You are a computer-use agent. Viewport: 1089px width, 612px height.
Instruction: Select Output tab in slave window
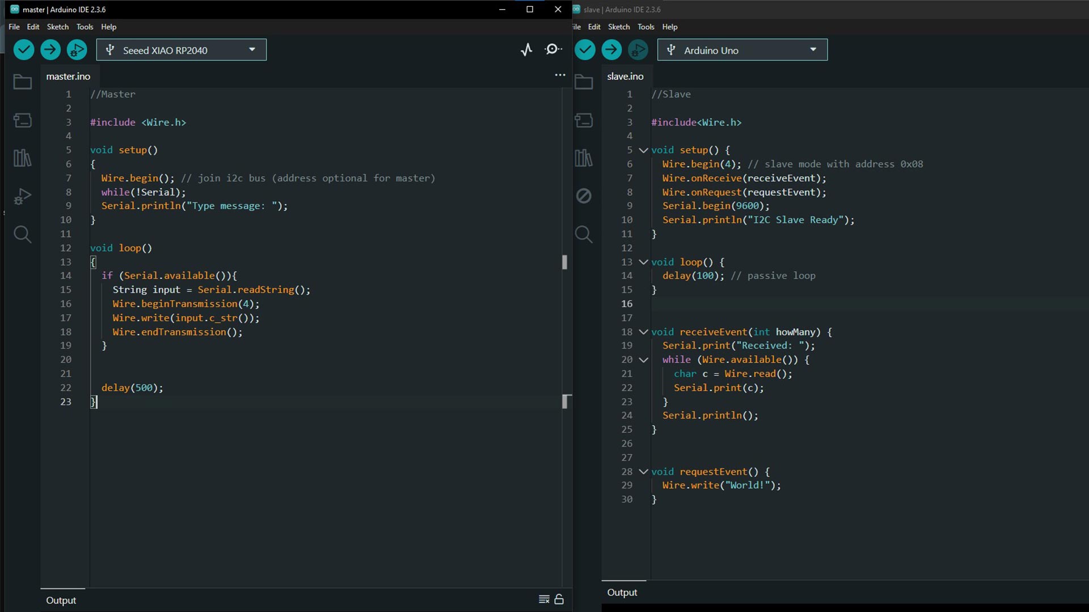(622, 592)
